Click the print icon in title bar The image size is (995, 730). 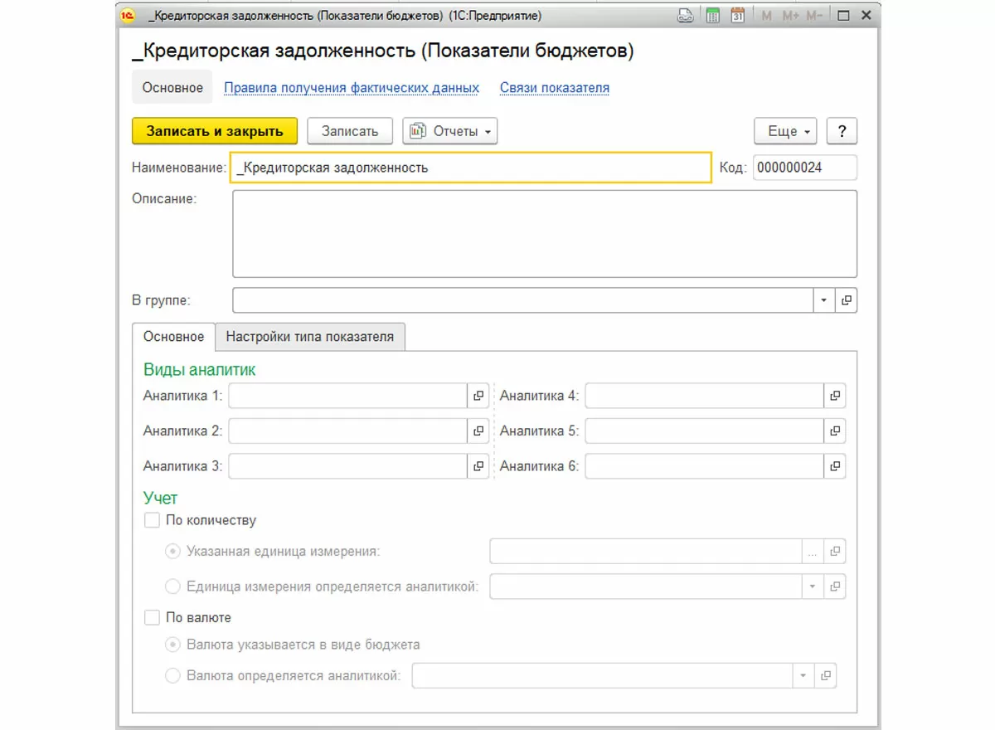686,15
